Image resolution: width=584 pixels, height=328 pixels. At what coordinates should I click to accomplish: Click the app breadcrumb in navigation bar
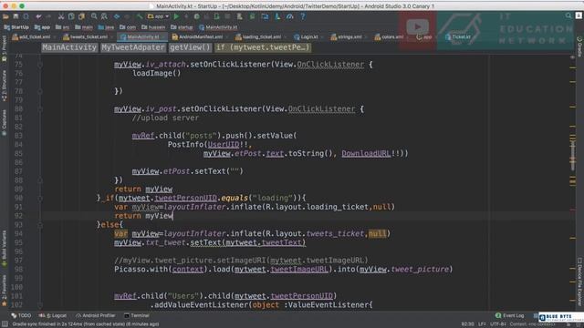coord(42,27)
